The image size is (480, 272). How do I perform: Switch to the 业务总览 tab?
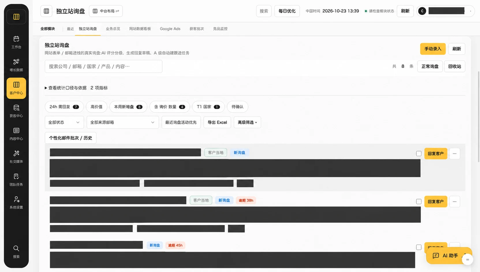tap(113, 29)
